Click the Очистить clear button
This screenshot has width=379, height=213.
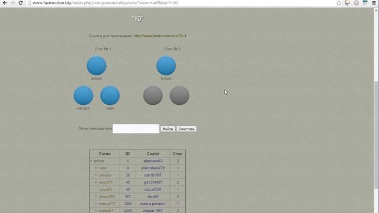click(x=186, y=129)
